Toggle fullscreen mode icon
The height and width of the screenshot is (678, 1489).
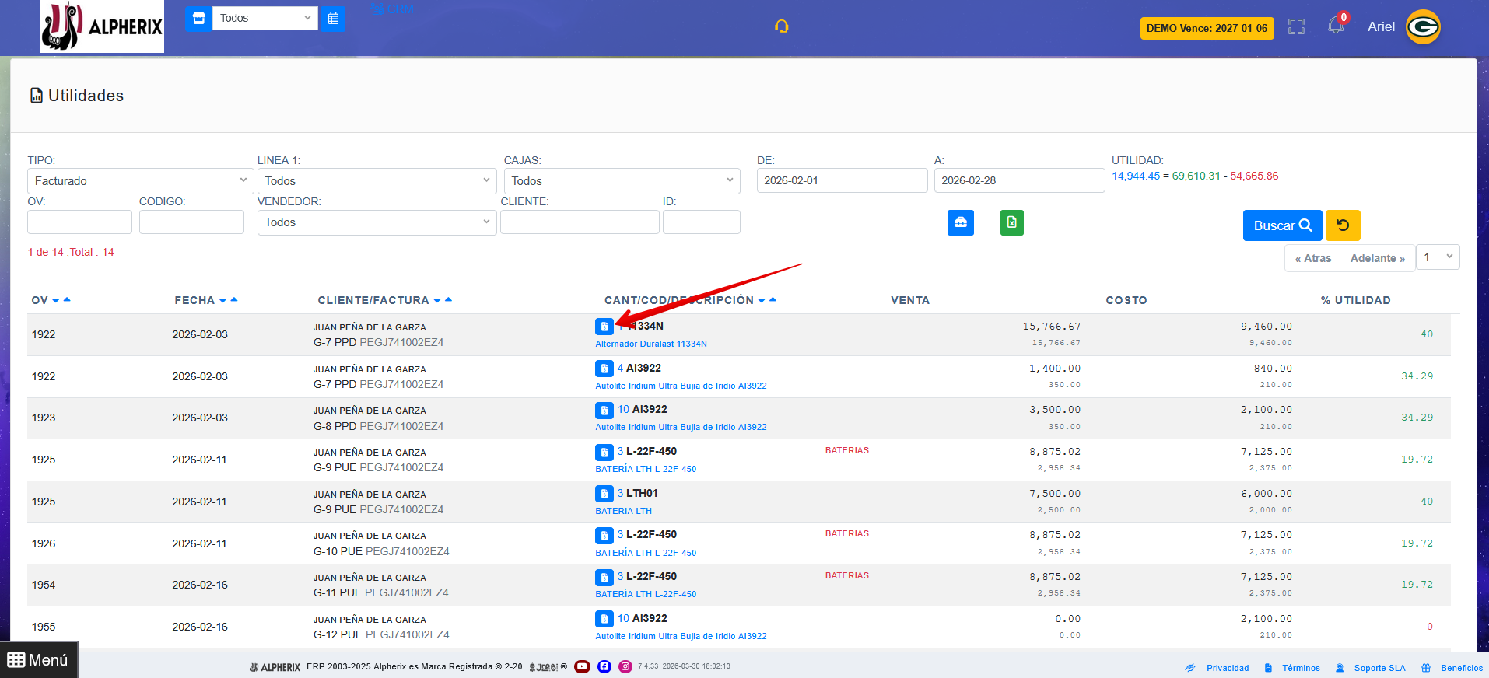[1296, 27]
